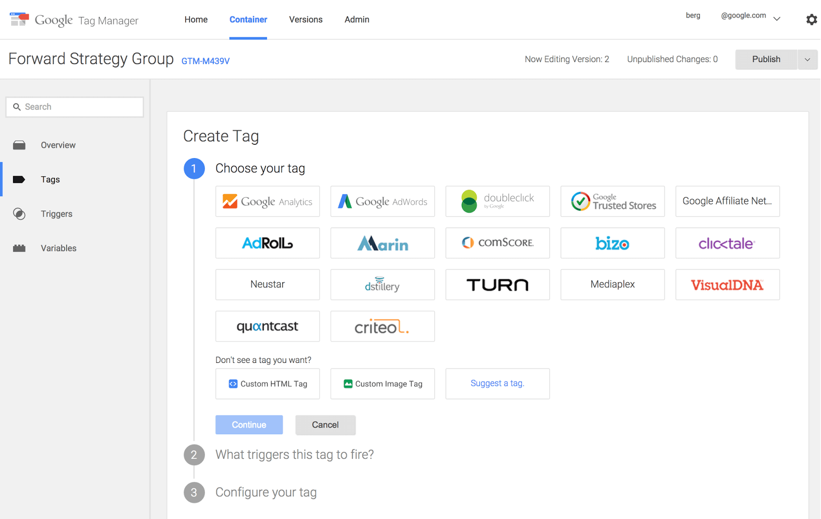Image resolution: width=821 pixels, height=519 pixels.
Task: Click the settings gear icon
Action: pyautogui.click(x=811, y=20)
